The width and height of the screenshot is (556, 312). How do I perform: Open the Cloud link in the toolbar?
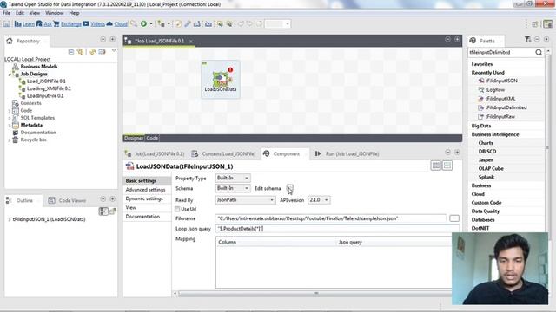click(x=121, y=24)
